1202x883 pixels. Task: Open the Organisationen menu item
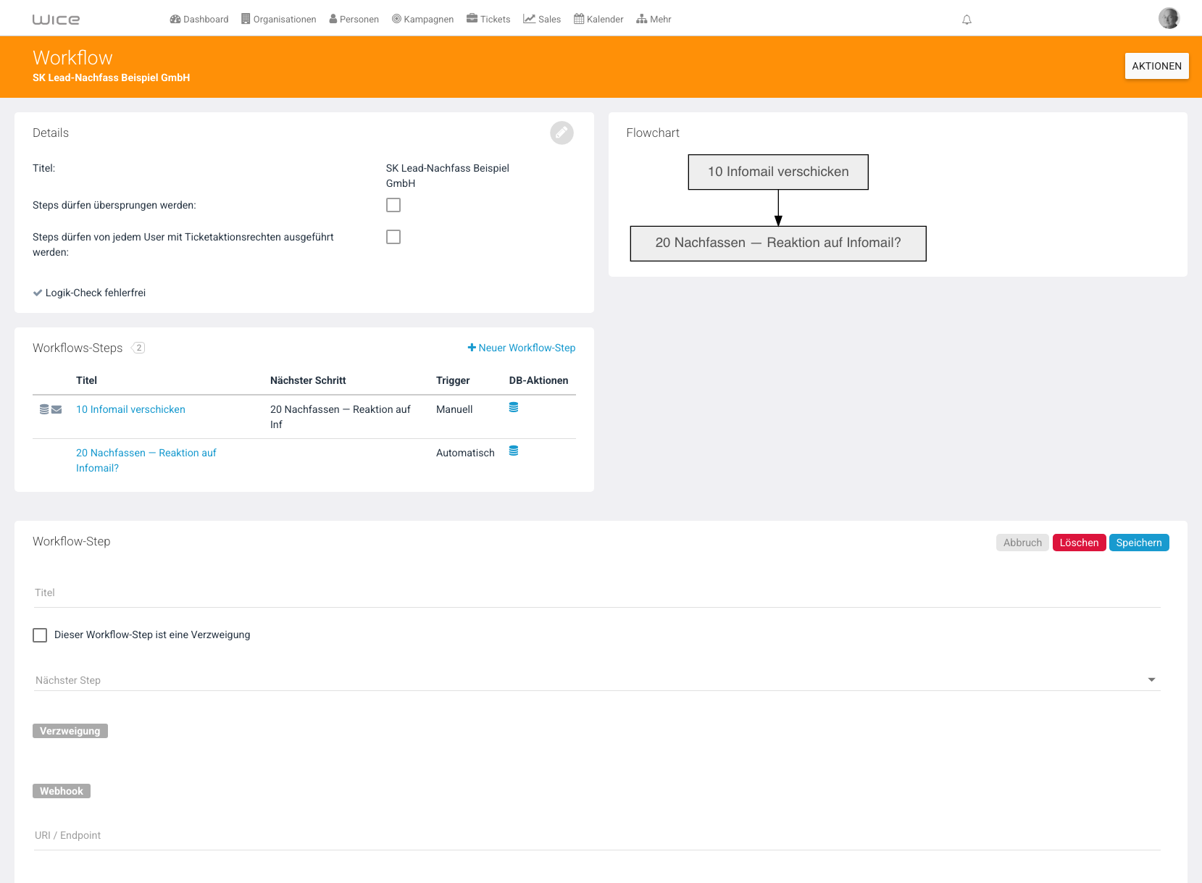pos(279,19)
